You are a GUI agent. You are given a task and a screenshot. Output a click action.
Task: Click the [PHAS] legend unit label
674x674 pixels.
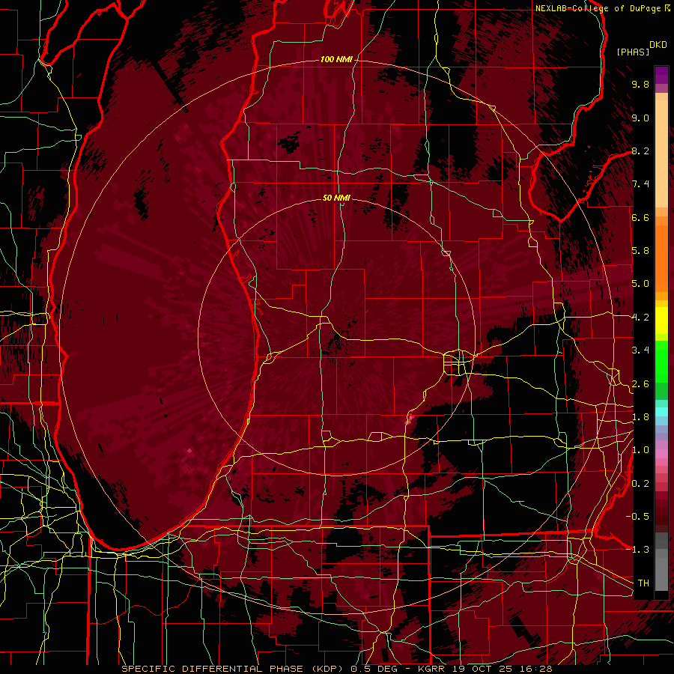633,52
